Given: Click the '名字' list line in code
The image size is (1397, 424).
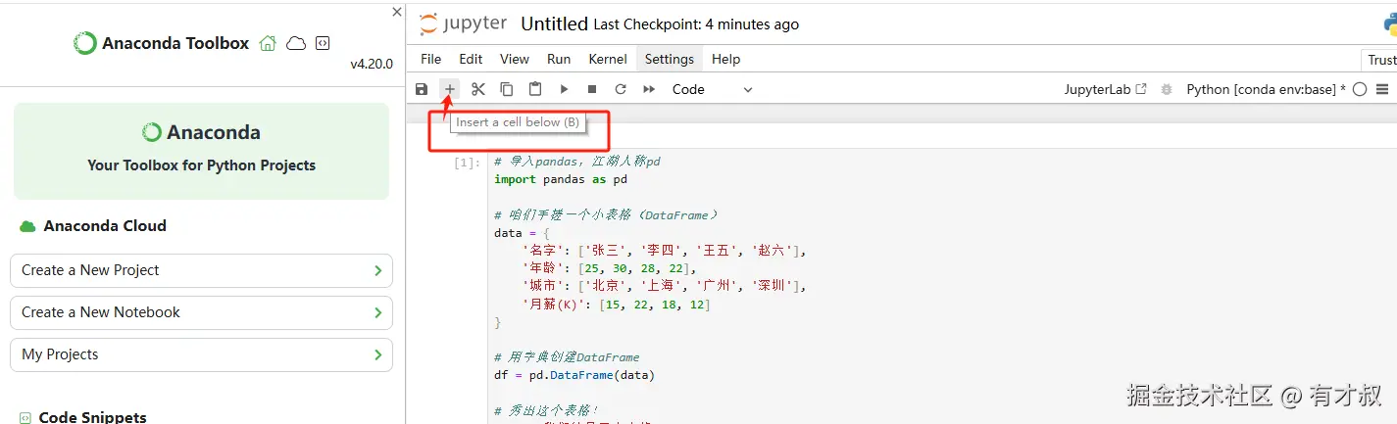Looking at the screenshot, I should tap(666, 251).
